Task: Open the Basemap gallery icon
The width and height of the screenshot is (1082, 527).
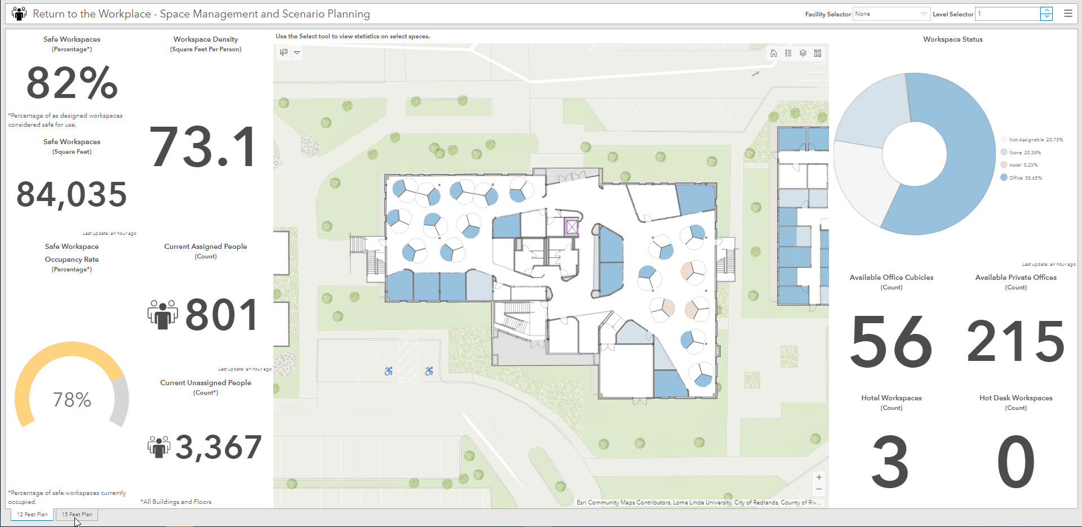Action: (x=817, y=53)
